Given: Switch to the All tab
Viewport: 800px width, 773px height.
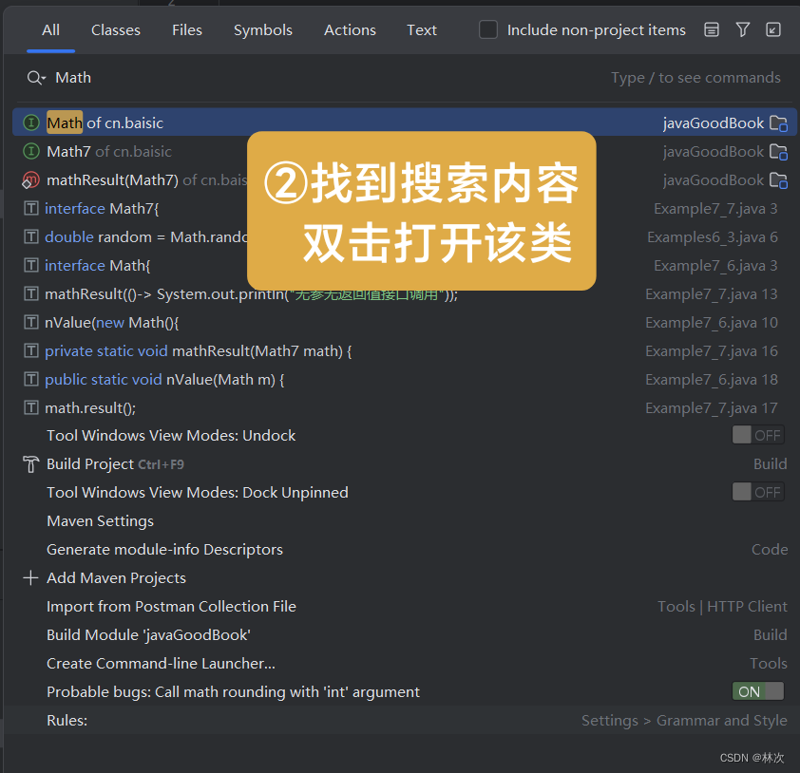Looking at the screenshot, I should (x=50, y=30).
